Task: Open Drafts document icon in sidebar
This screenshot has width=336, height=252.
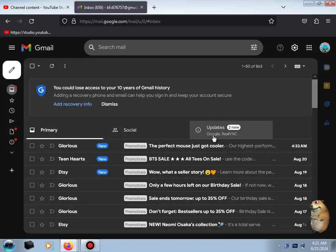Action: point(12,131)
